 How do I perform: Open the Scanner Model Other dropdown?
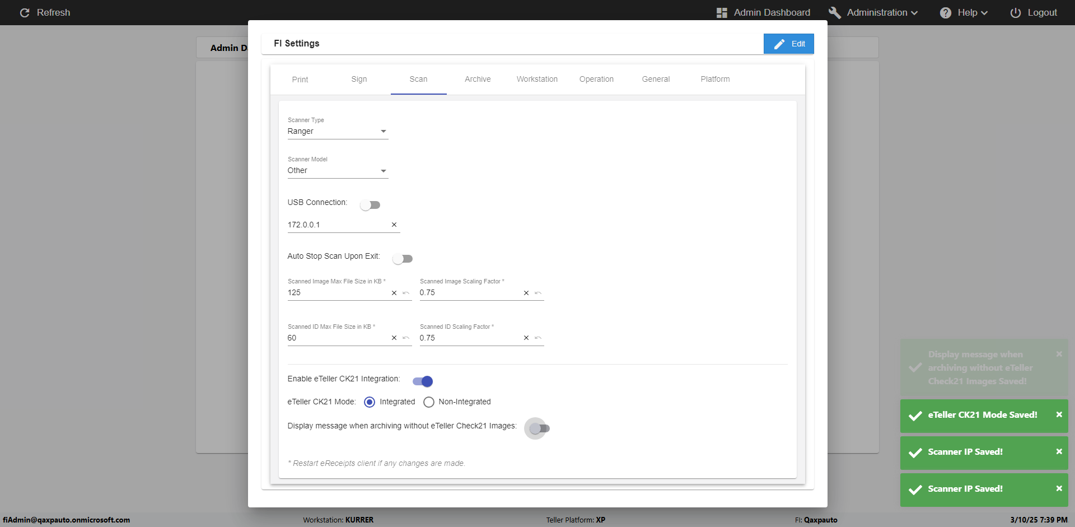pyautogui.click(x=338, y=170)
